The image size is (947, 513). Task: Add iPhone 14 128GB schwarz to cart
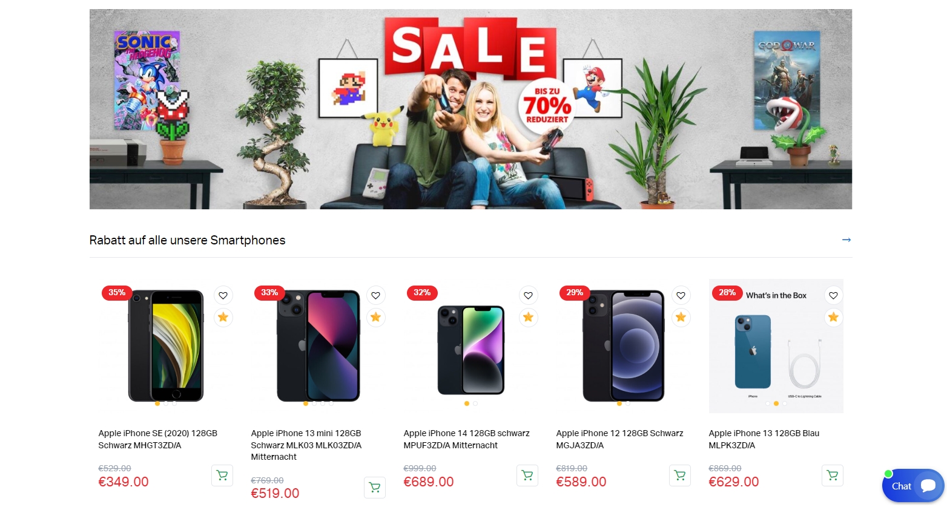tap(527, 475)
